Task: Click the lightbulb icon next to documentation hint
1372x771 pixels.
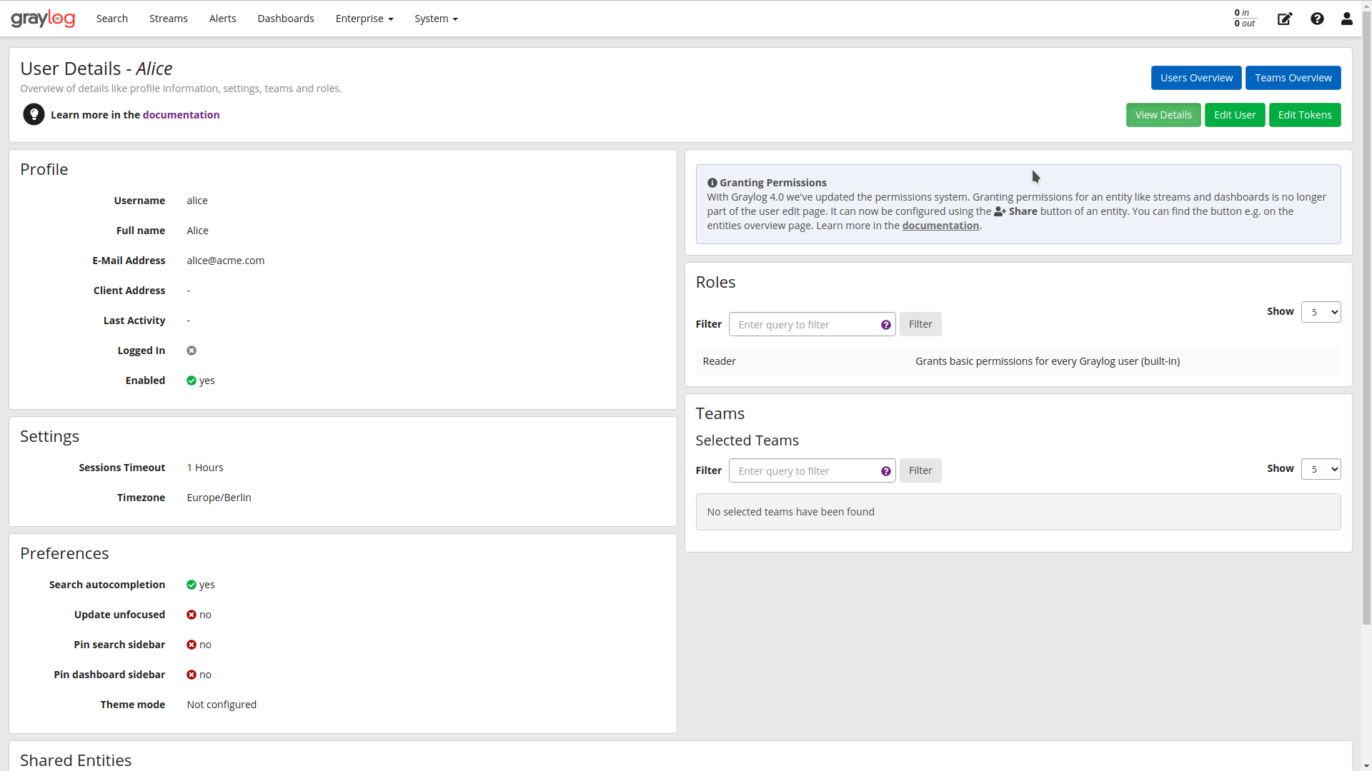Action: (34, 114)
